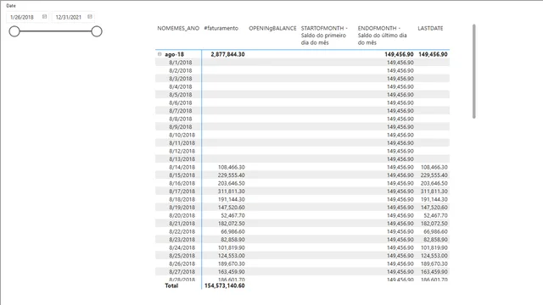Click the right date slider handle

point(97,31)
